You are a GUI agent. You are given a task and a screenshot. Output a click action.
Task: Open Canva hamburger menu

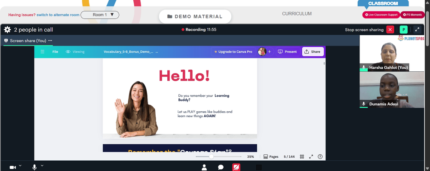[x=42, y=52]
